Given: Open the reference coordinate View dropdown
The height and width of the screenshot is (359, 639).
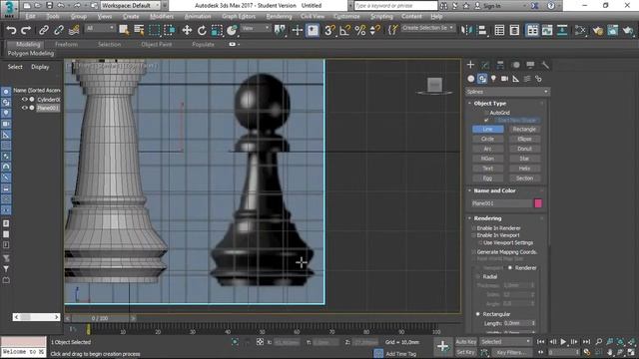Looking at the screenshot, I should 256,28.
